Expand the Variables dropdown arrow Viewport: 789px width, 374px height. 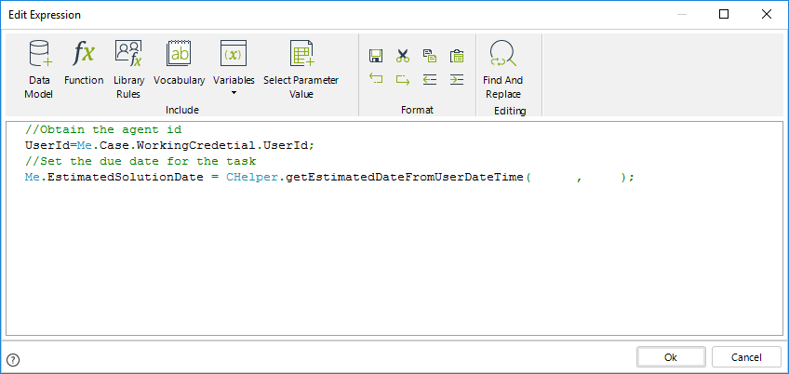pos(234,93)
